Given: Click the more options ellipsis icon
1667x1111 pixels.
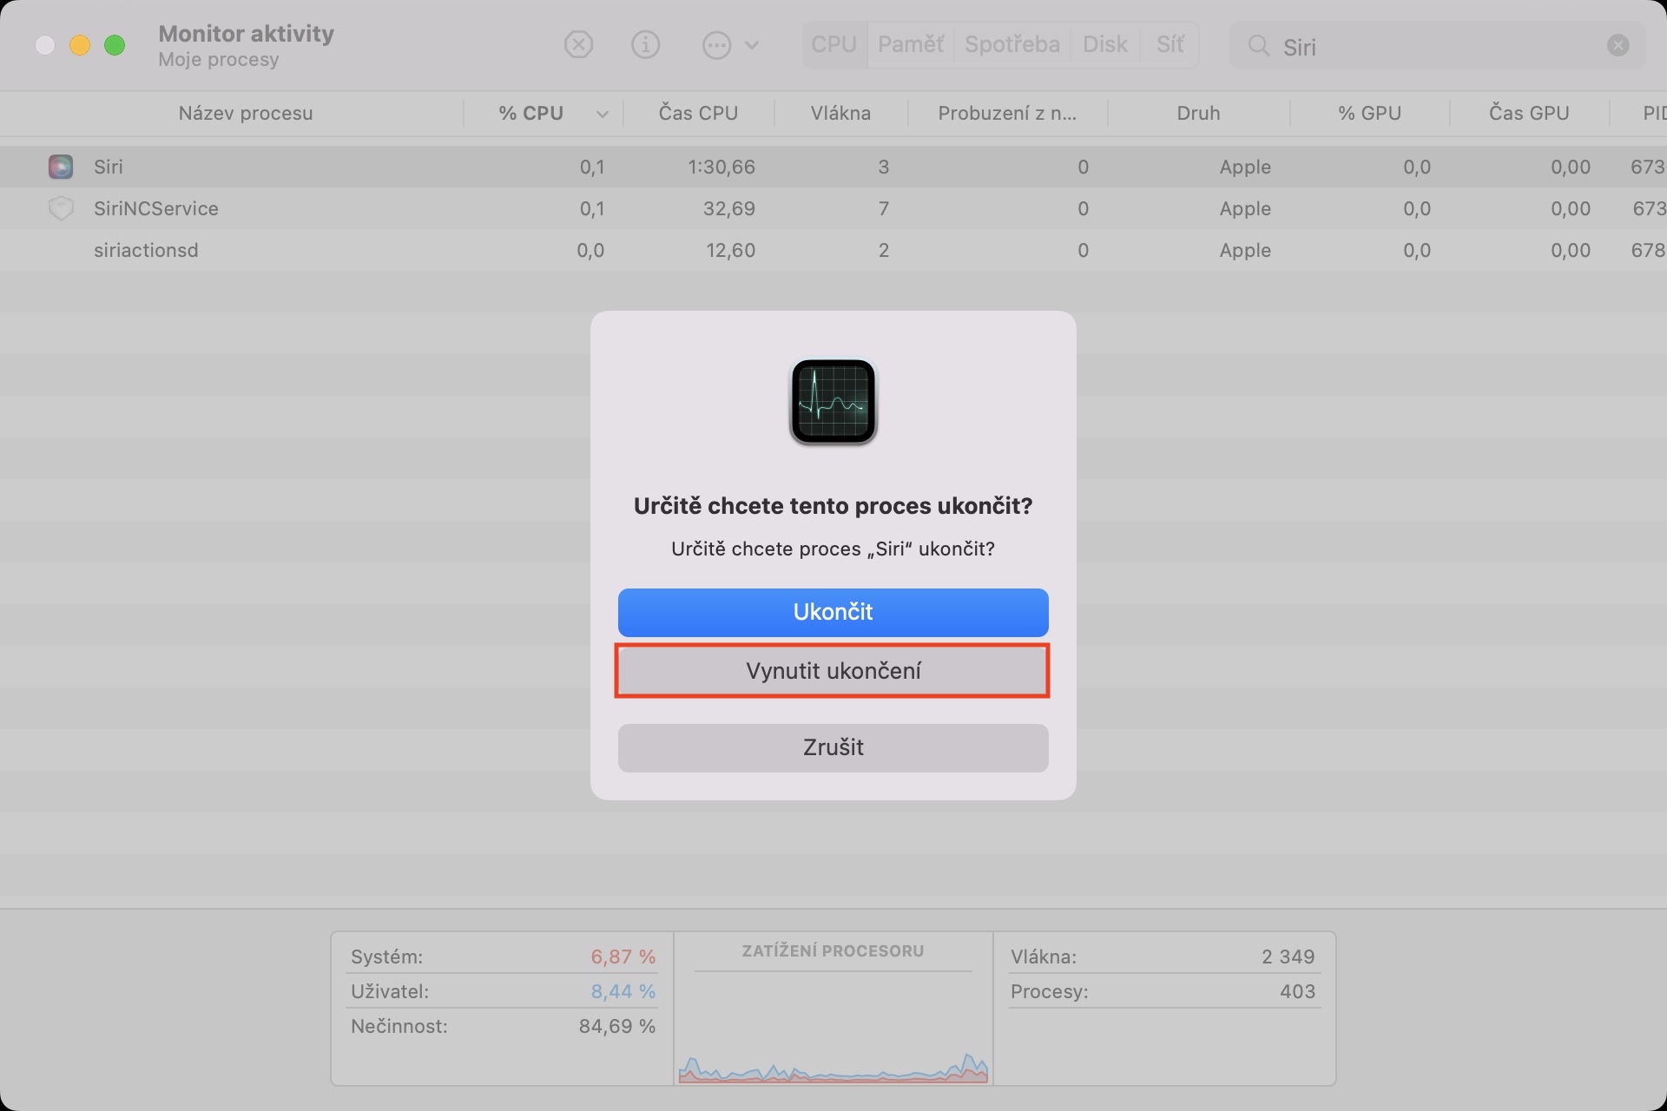Looking at the screenshot, I should click(716, 45).
